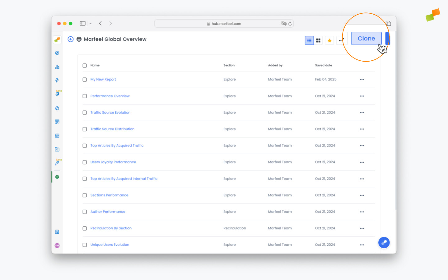Screen dimensions: 448x280
Task: Switch to grid view layout
Action: tap(318, 40)
